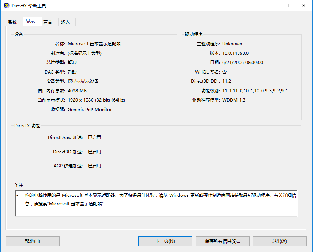The width and height of the screenshot is (313, 252).
Task: Click driver model WDDM 1.3
Action: [x=234, y=100]
